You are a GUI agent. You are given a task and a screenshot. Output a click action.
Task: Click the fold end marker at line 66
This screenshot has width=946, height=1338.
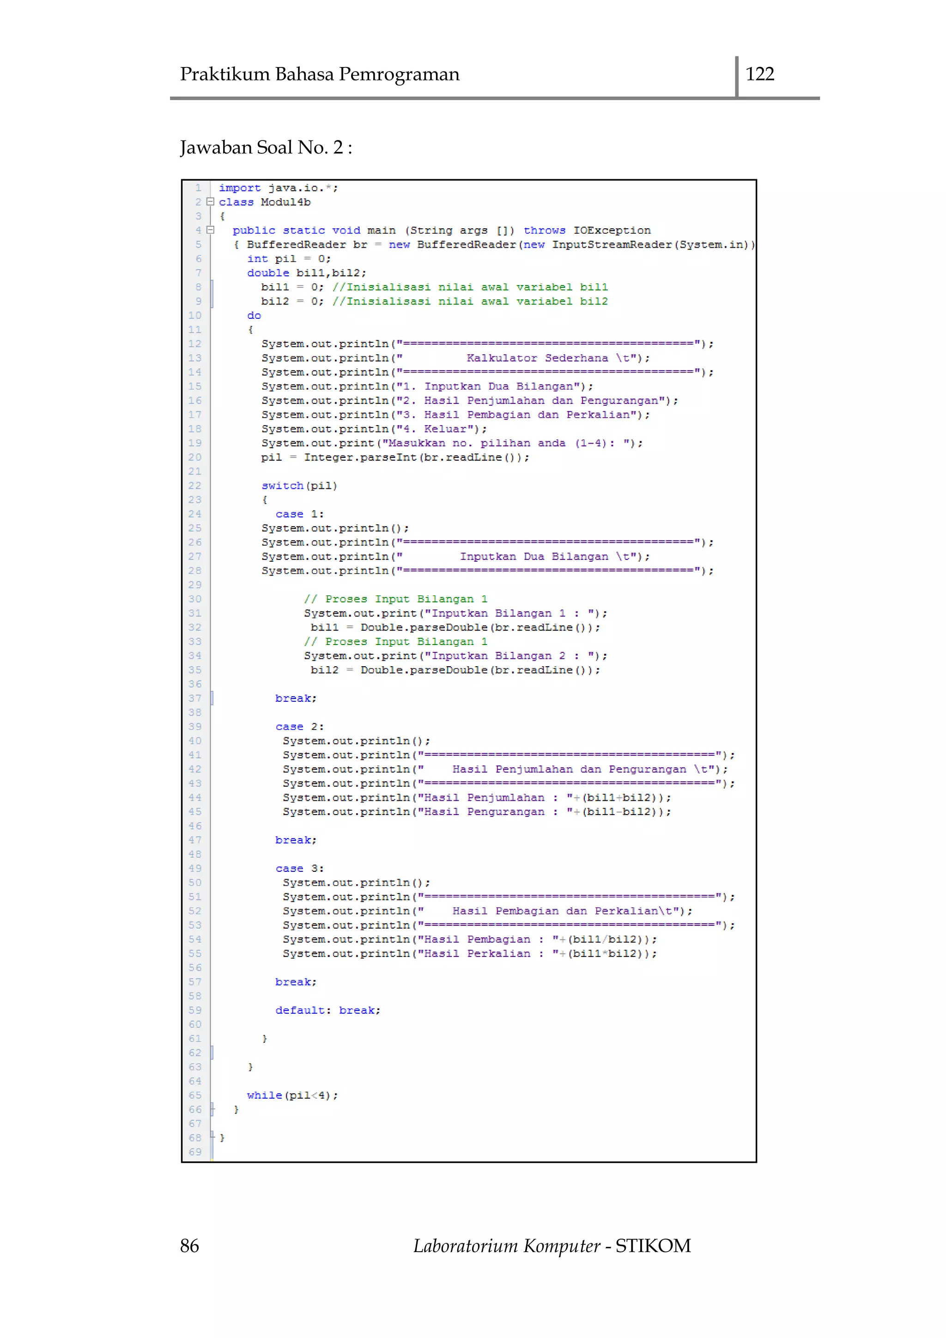[x=212, y=1110]
